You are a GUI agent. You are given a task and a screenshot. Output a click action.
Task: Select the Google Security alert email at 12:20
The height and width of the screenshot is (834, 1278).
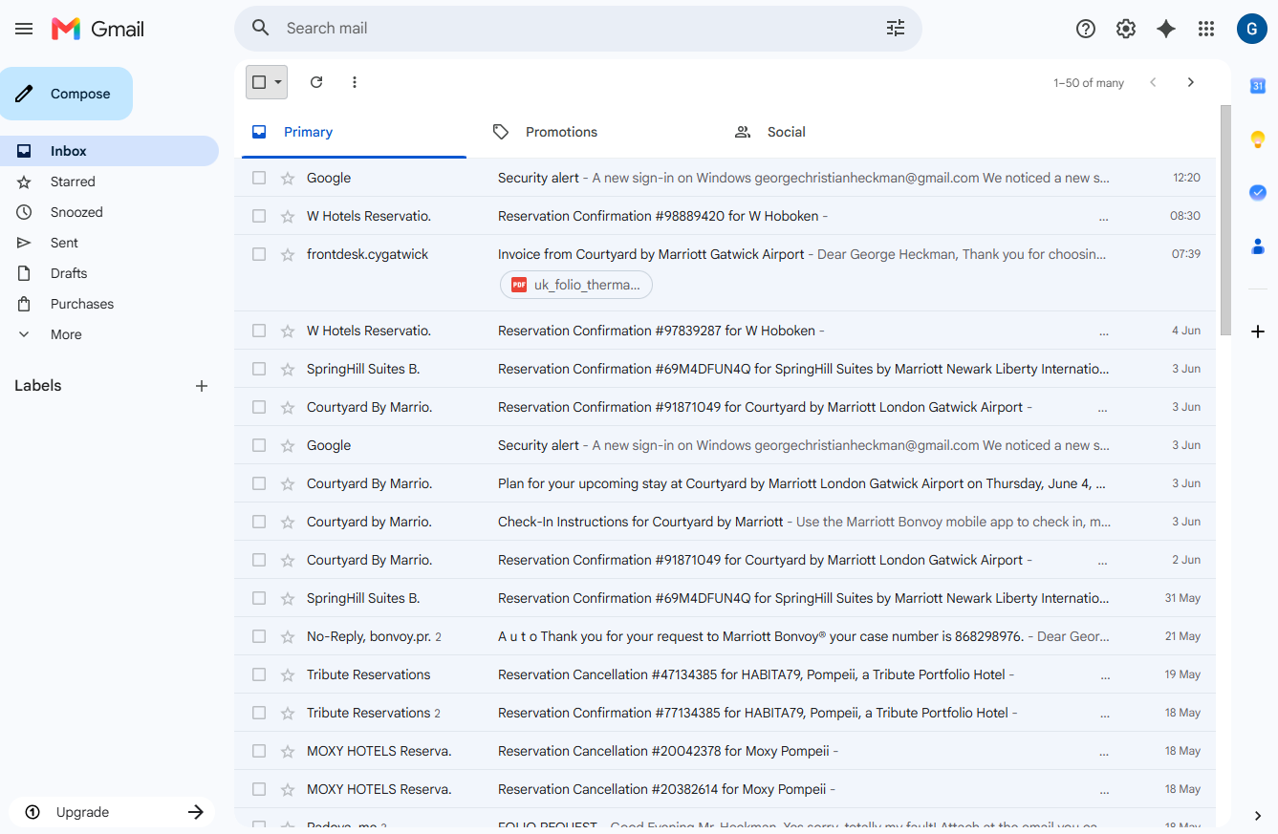(x=259, y=178)
